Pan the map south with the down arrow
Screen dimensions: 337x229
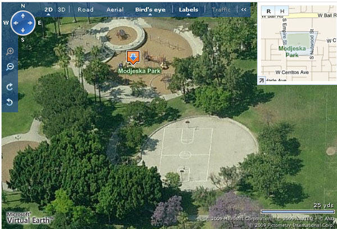point(23,30)
